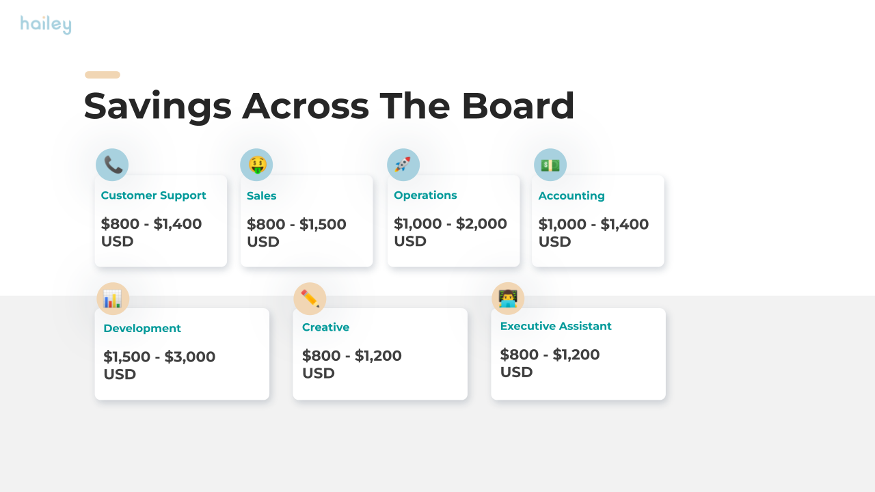Image resolution: width=875 pixels, height=492 pixels.
Task: Select the Accounting heading text
Action: (571, 196)
